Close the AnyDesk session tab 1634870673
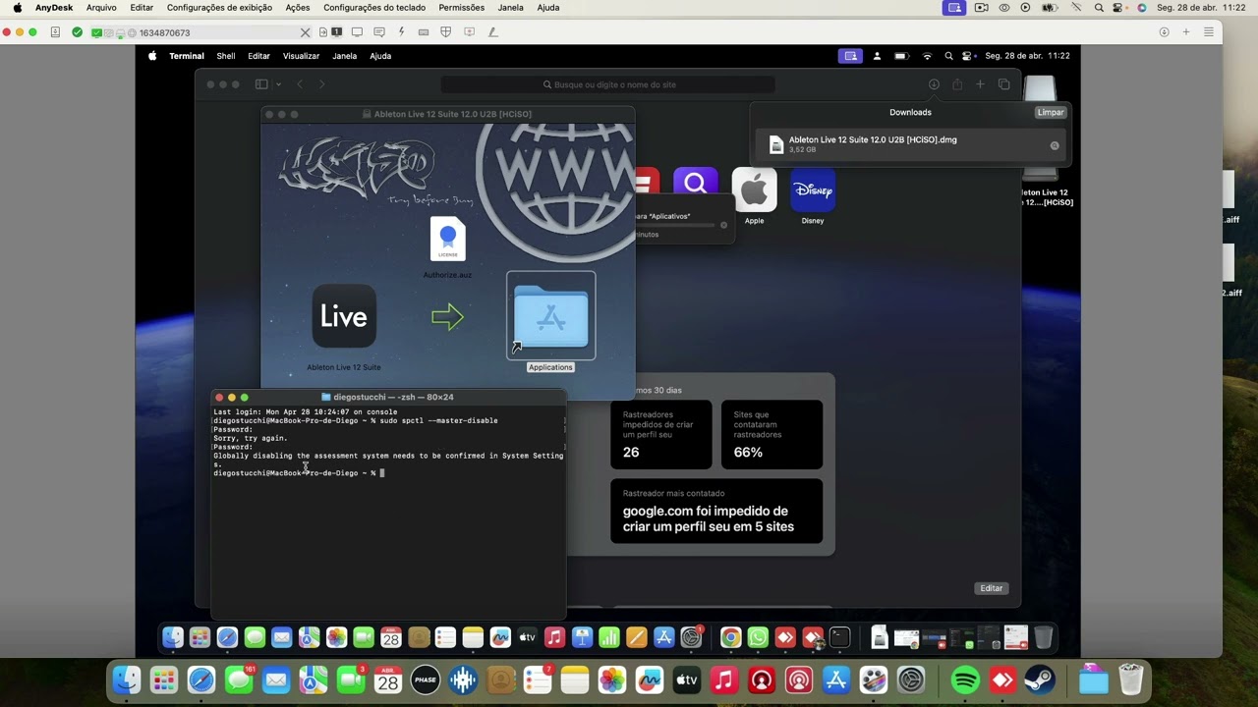Screen dimensions: 1258x707 305,32
